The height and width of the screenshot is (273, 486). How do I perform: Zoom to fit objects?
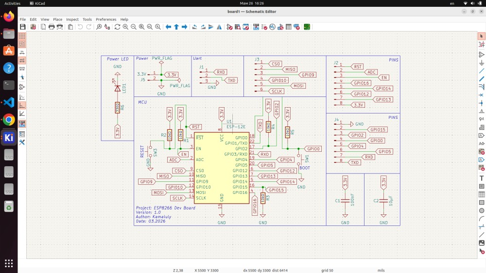tap(150, 27)
